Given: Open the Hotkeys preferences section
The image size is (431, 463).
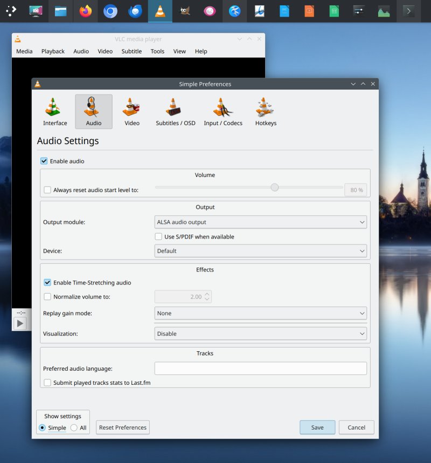Looking at the screenshot, I should tap(266, 112).
